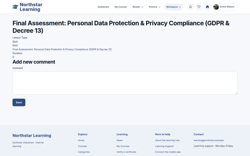Click the learning@northstar.example email link

click(209, 140)
